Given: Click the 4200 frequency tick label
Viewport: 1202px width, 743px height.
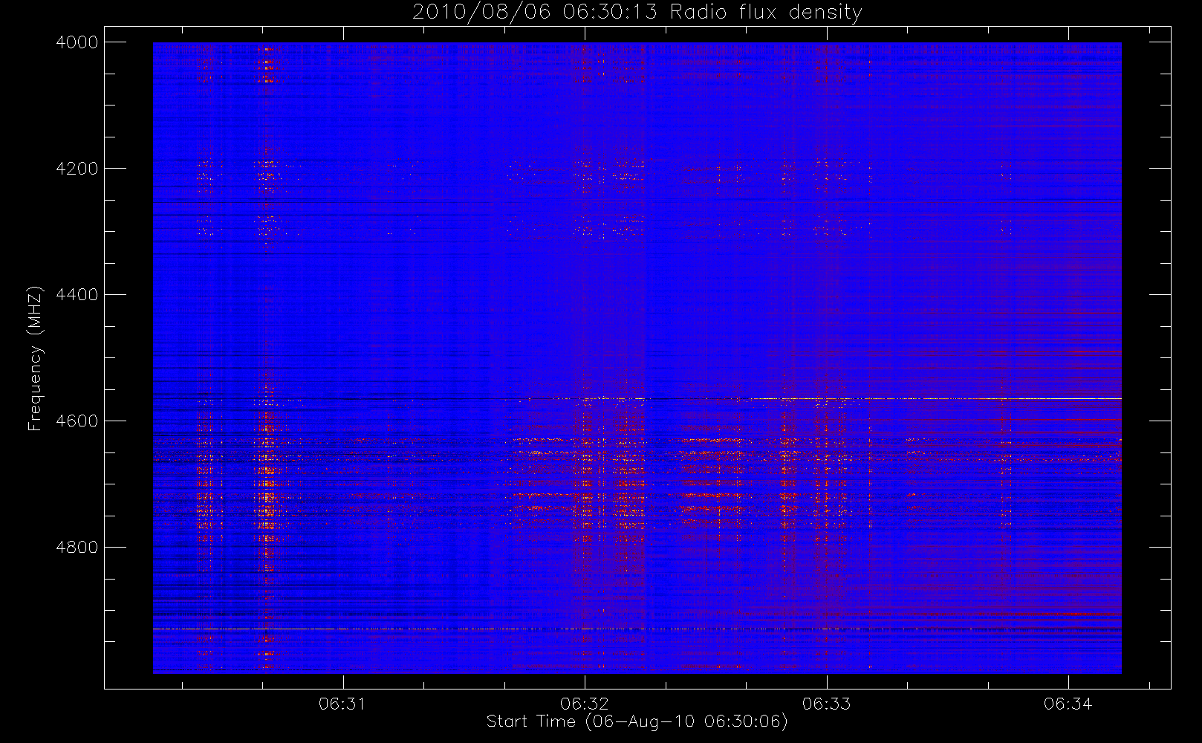Looking at the screenshot, I should pyautogui.click(x=77, y=169).
